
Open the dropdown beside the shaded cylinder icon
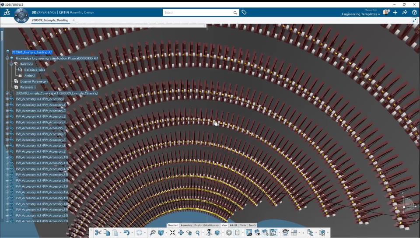[x=242, y=233]
